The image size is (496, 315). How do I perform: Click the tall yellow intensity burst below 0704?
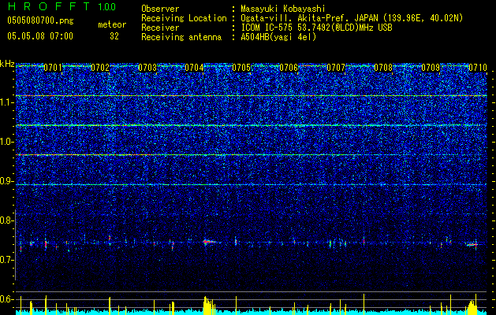209,306
